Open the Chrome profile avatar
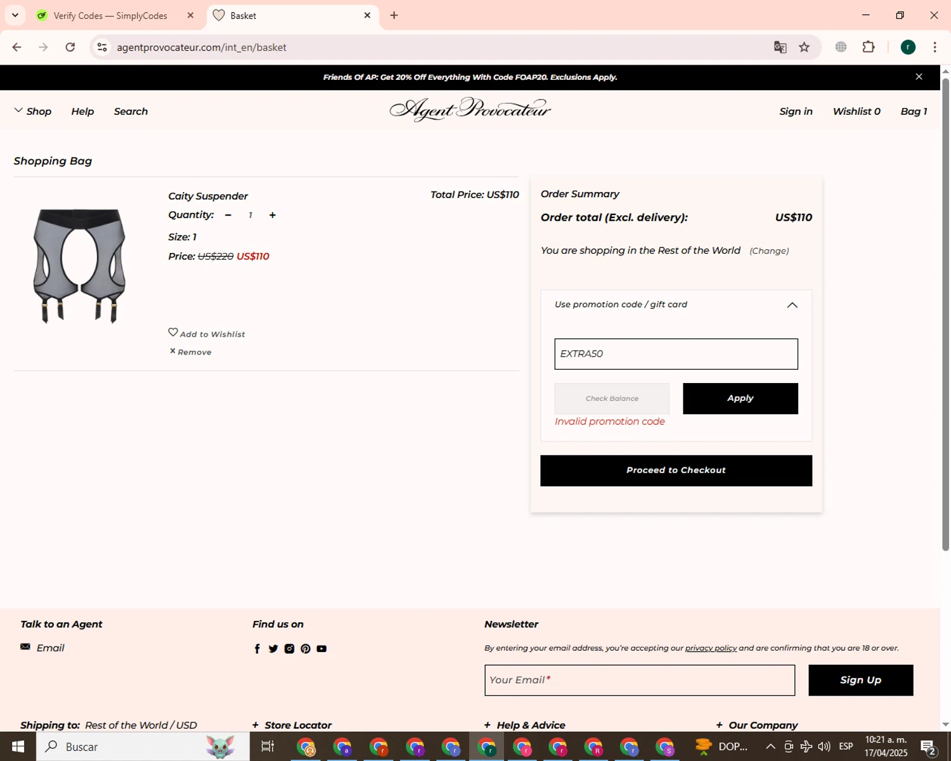951x761 pixels. (x=908, y=47)
